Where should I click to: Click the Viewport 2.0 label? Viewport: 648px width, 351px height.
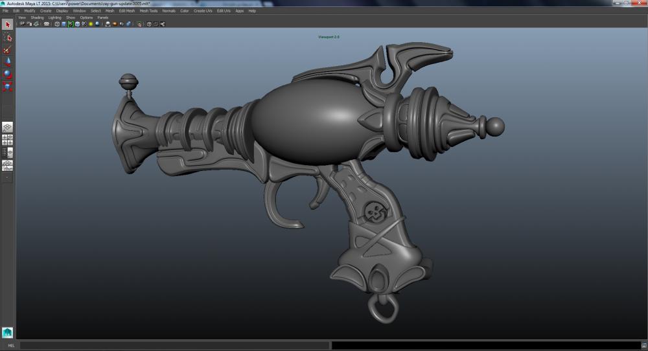click(x=329, y=37)
